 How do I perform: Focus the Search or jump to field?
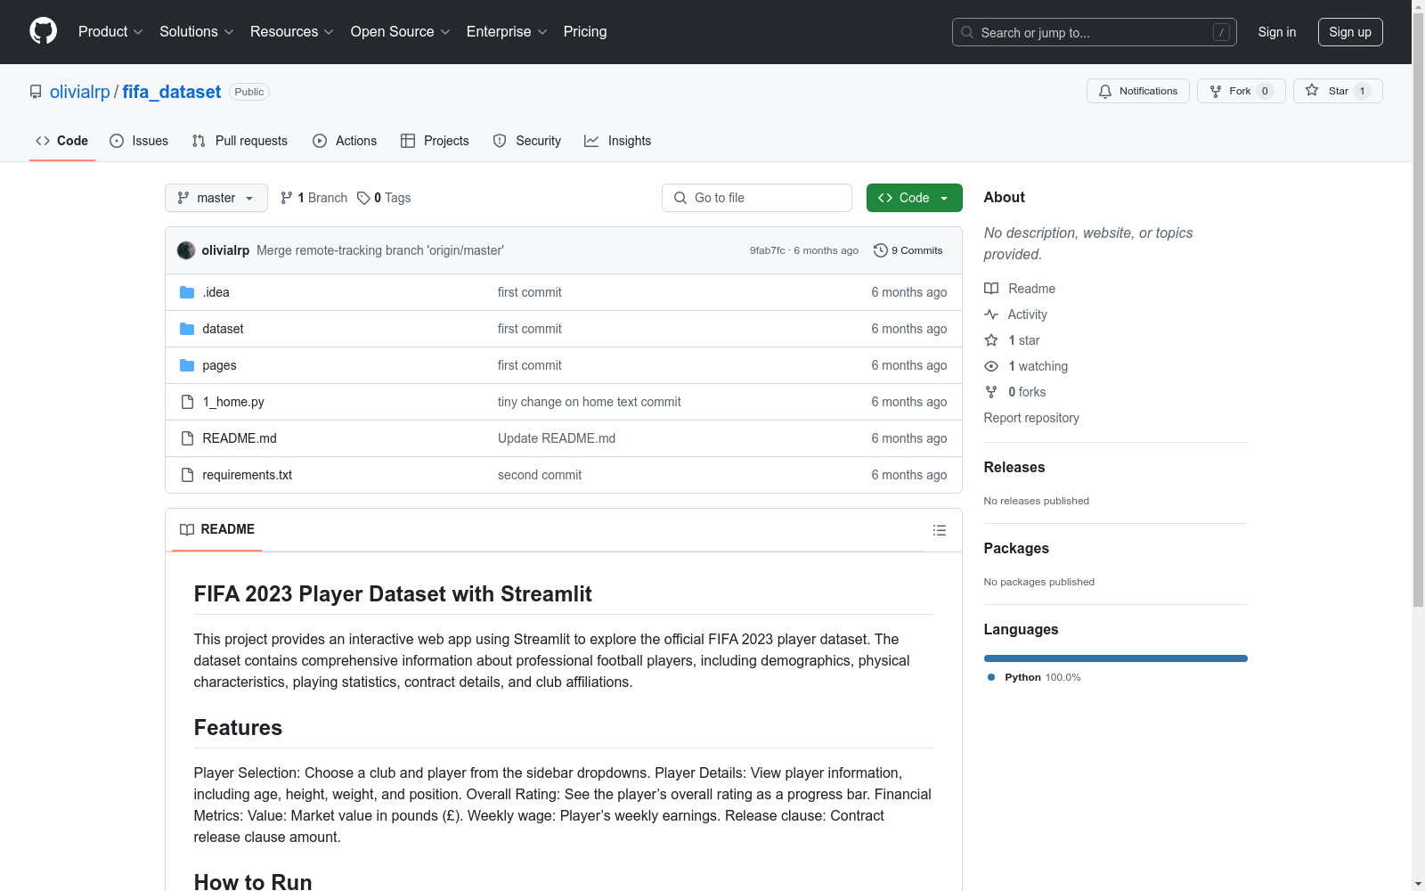click(x=1095, y=32)
